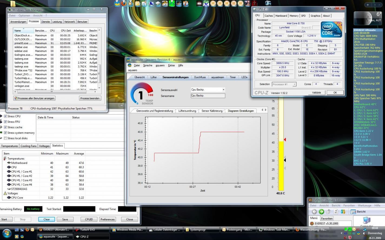Open the Sensorauswahl dropdown

[x=223, y=90]
